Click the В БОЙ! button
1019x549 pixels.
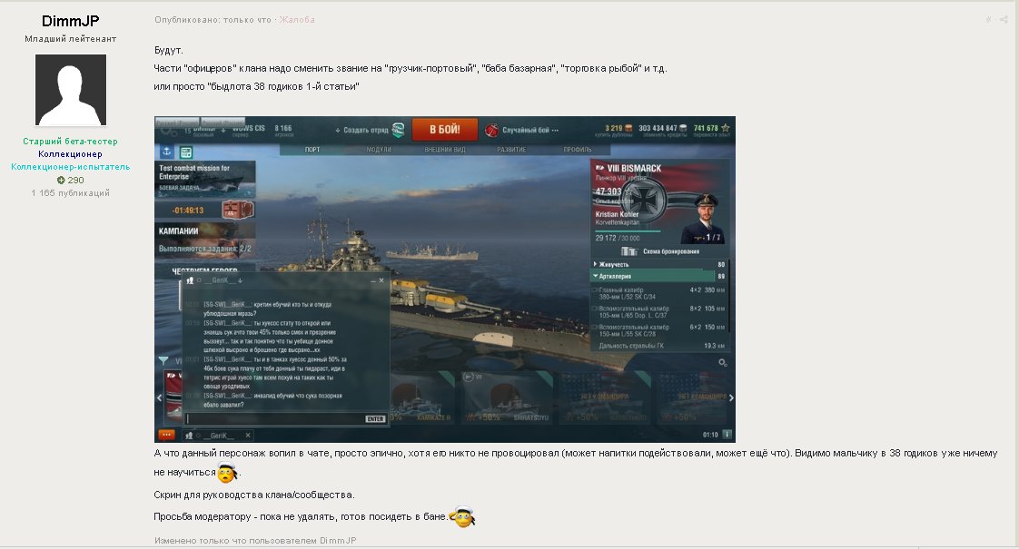click(x=444, y=129)
